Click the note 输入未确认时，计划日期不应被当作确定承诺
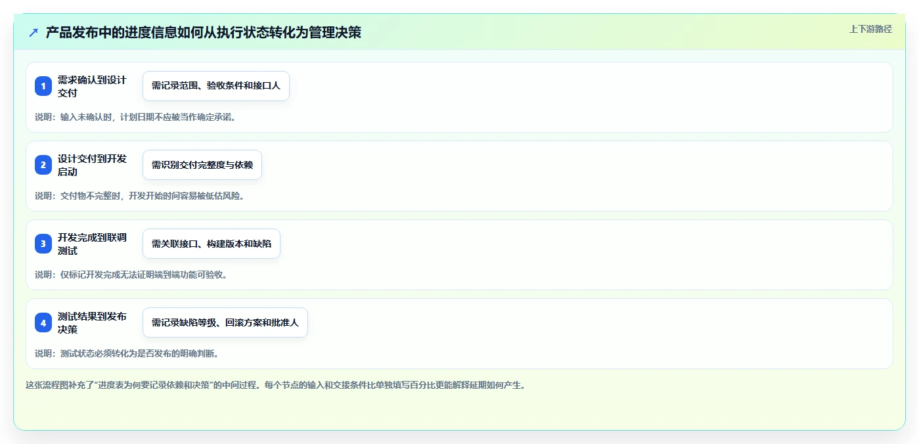Viewport: 919px width, 444px height. (x=135, y=118)
